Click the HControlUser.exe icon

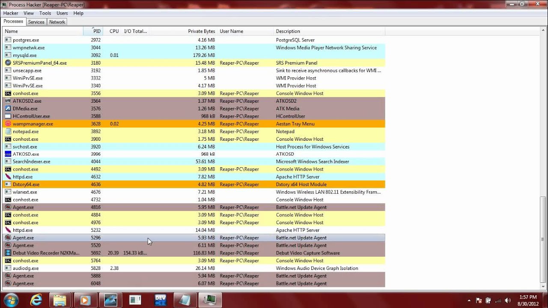pos(8,116)
